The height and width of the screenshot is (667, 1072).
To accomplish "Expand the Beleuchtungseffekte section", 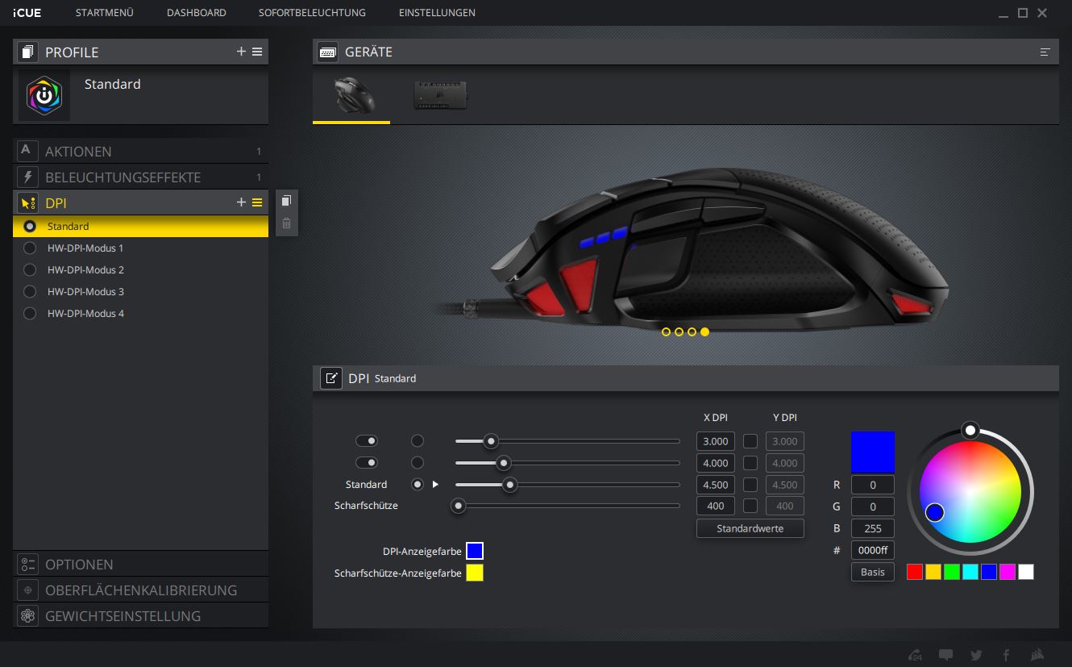I will [140, 177].
